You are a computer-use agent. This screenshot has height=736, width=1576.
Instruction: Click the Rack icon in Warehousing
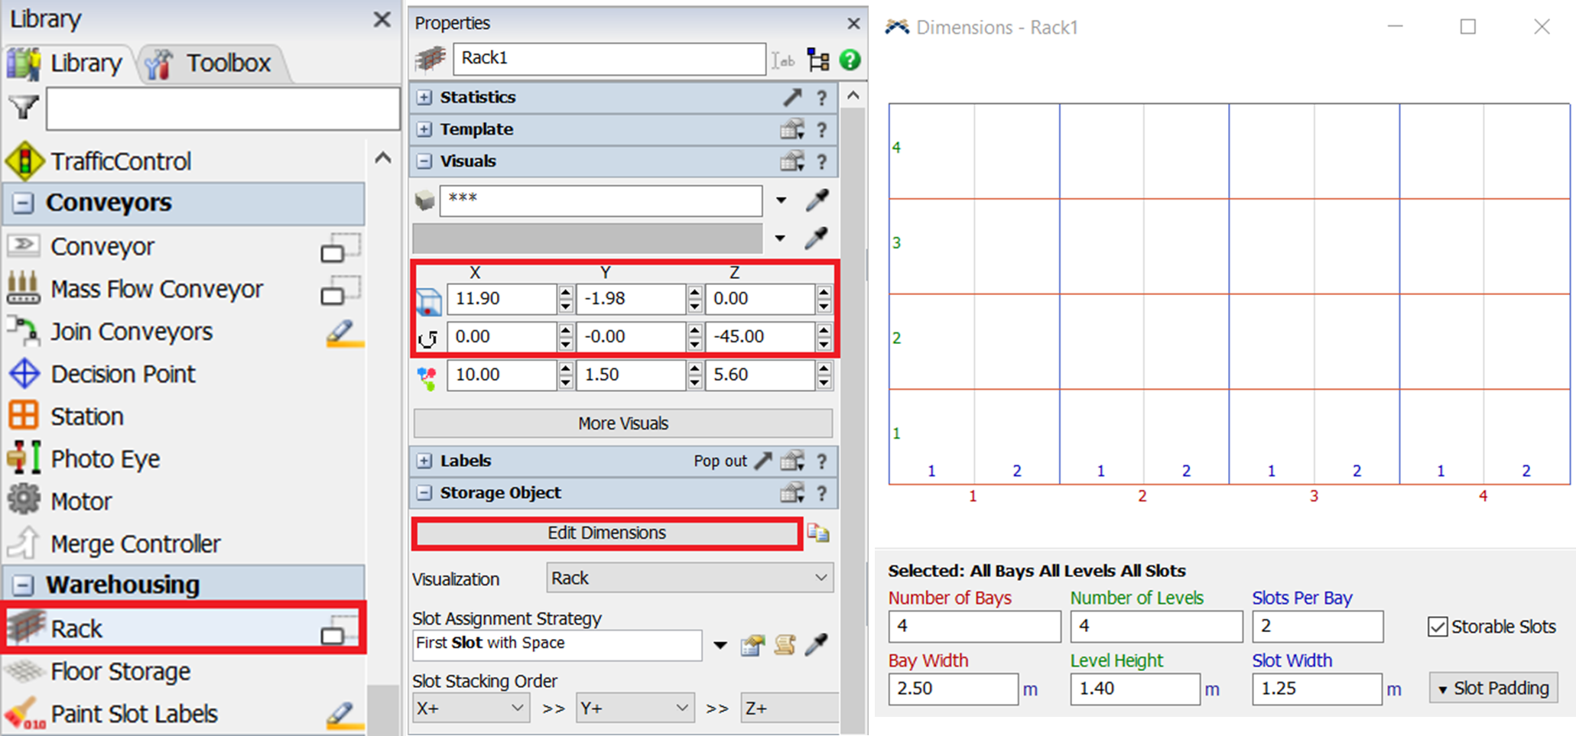click(x=24, y=628)
